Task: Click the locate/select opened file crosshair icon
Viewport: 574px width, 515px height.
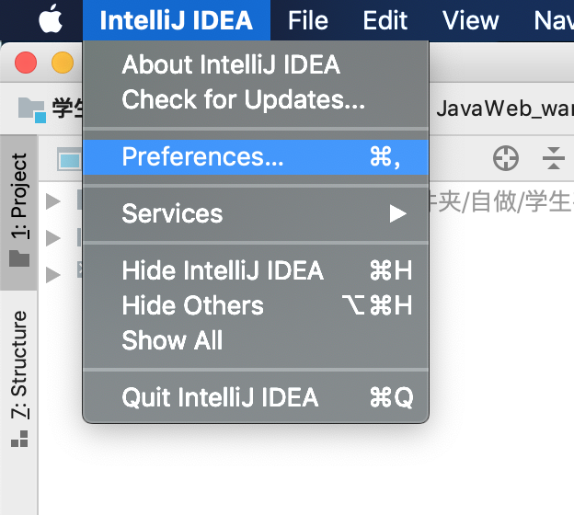Action: (x=505, y=158)
